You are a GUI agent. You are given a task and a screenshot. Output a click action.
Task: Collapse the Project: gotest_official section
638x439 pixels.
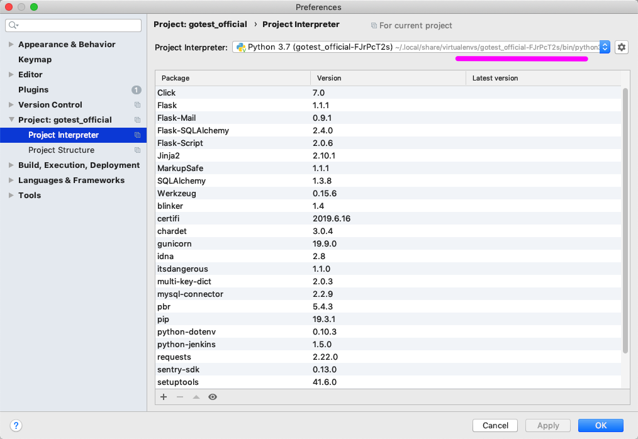11,119
